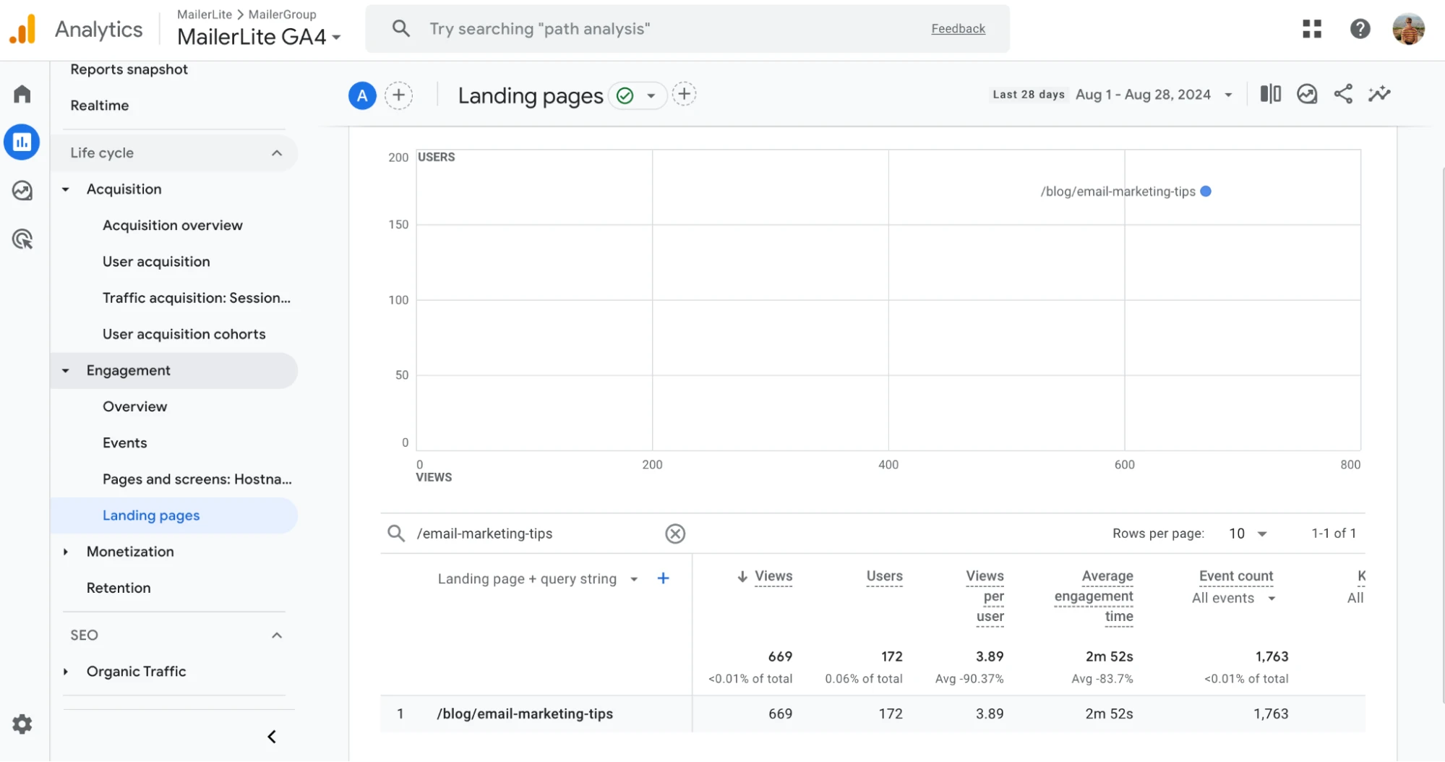Select Acquisition overview in sidebar
Viewport: 1445px width, 762px height.
[172, 226]
